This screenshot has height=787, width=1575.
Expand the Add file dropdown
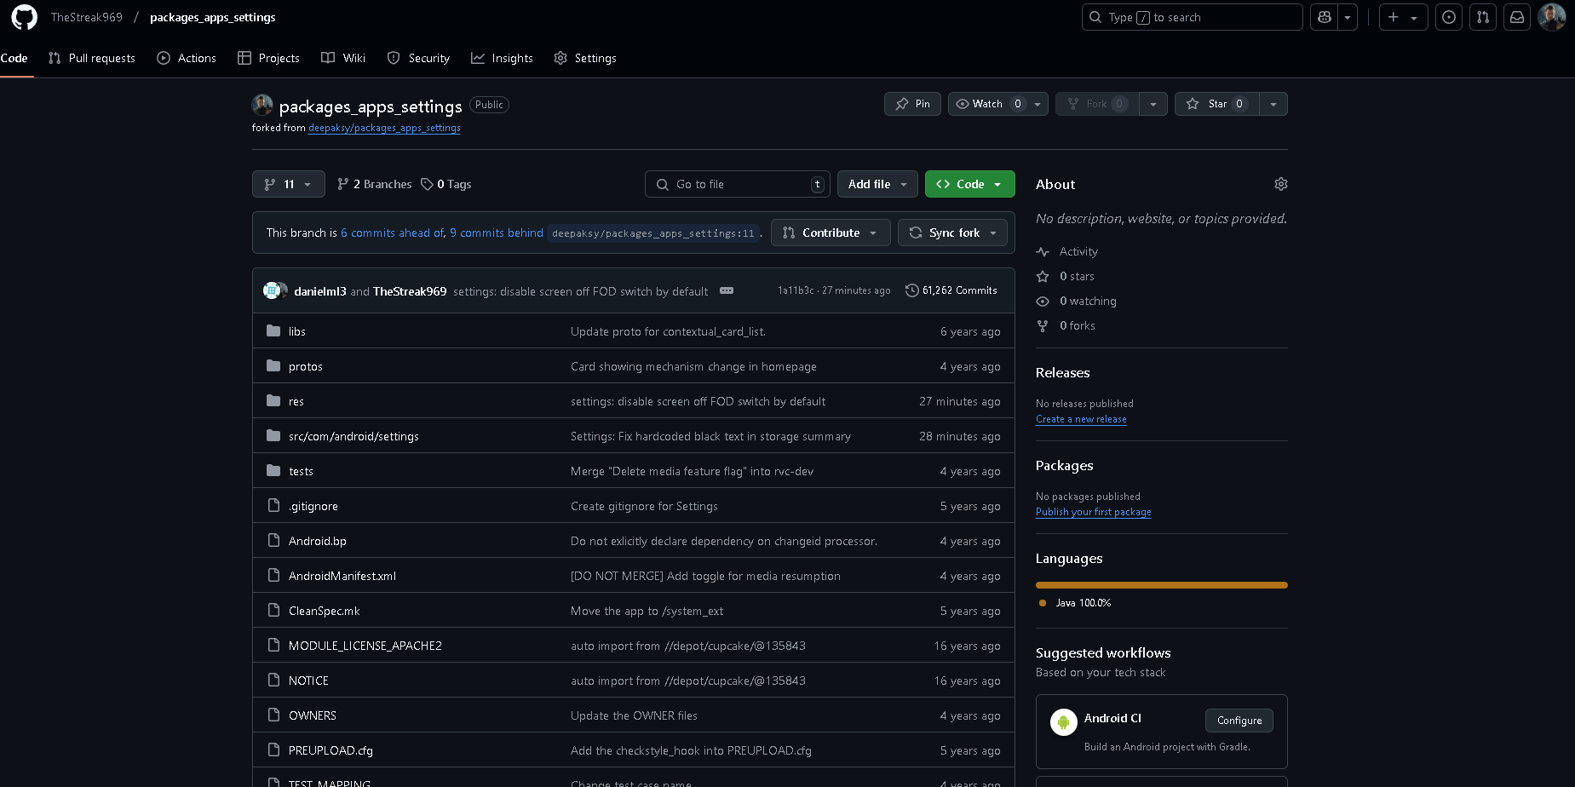point(877,184)
